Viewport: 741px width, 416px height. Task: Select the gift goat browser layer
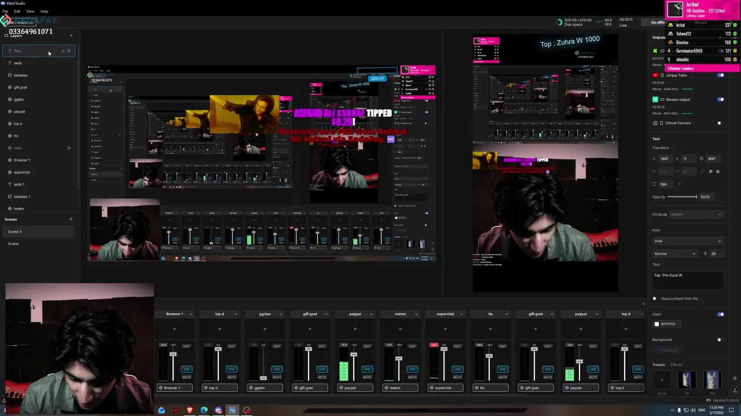[38, 87]
